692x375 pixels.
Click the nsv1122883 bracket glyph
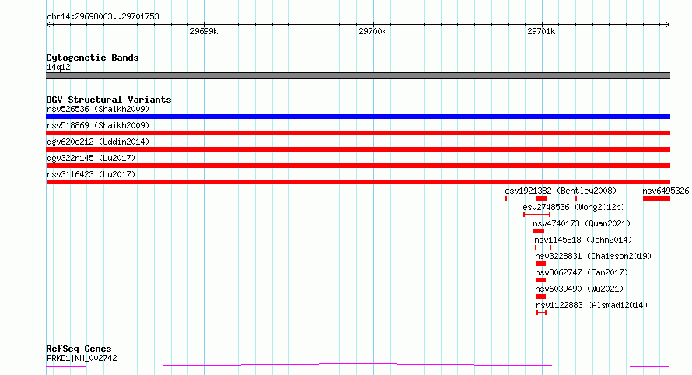tap(541, 313)
